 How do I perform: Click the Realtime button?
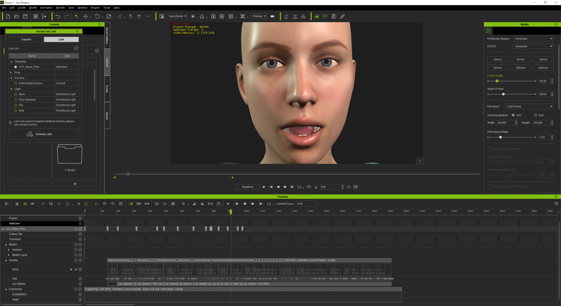pos(248,187)
